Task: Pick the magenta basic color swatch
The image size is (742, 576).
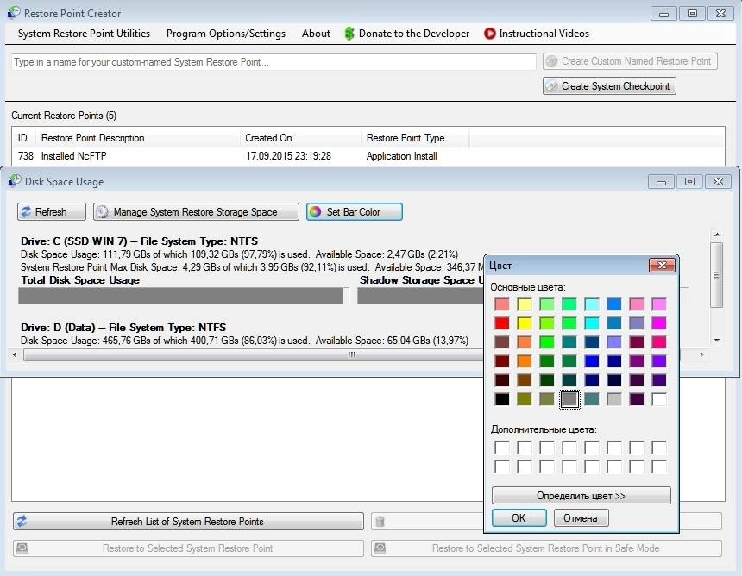Action: pyautogui.click(x=658, y=323)
